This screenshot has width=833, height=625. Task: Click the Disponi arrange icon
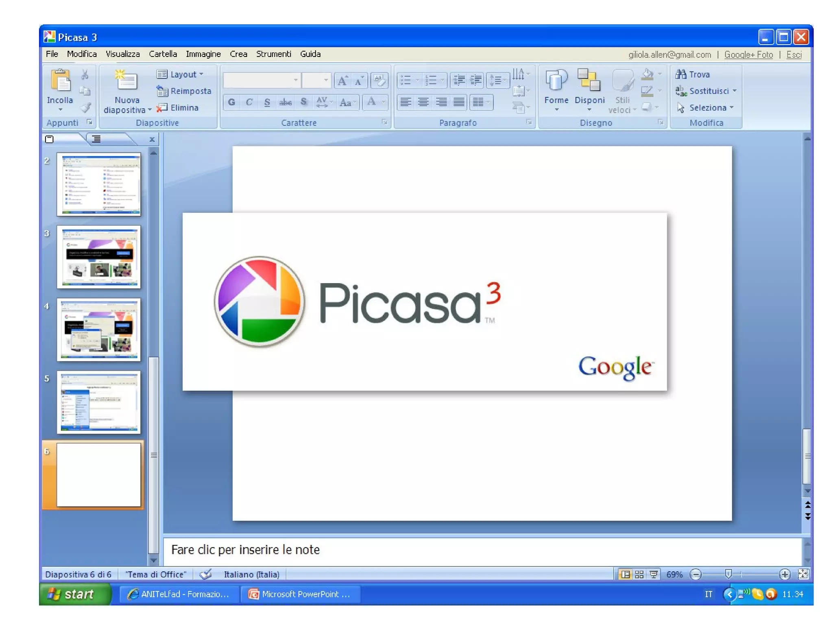point(589,81)
